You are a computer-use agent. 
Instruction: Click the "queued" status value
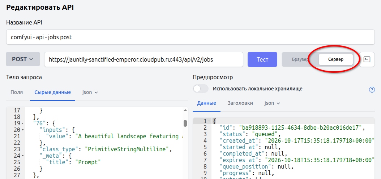coord(265,134)
